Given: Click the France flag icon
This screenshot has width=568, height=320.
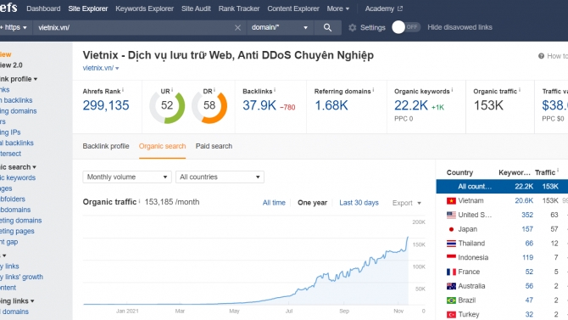Looking at the screenshot, I should pyautogui.click(x=451, y=272).
